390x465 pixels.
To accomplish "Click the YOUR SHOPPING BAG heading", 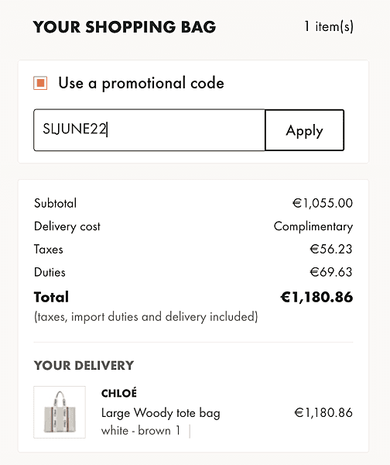I will tap(125, 27).
